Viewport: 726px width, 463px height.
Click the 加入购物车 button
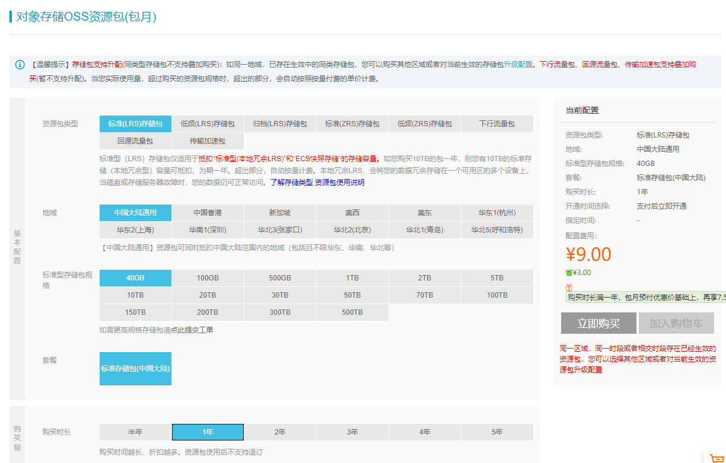(x=676, y=324)
